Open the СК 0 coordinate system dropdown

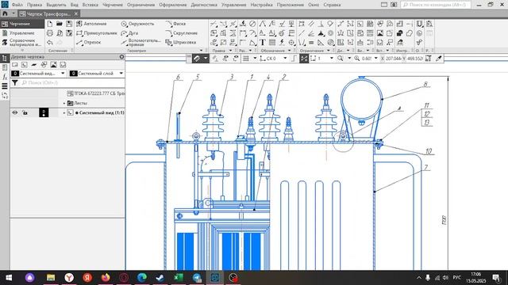coord(285,59)
